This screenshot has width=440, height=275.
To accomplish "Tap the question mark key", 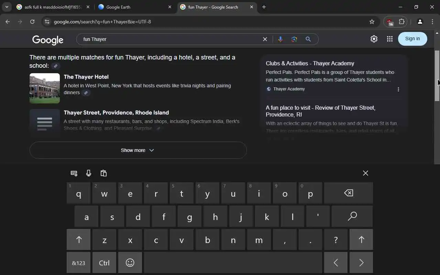I will [336, 240].
